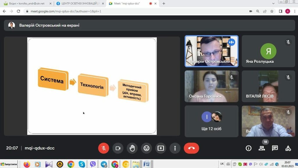Open meeting details info icon

tap(249, 148)
